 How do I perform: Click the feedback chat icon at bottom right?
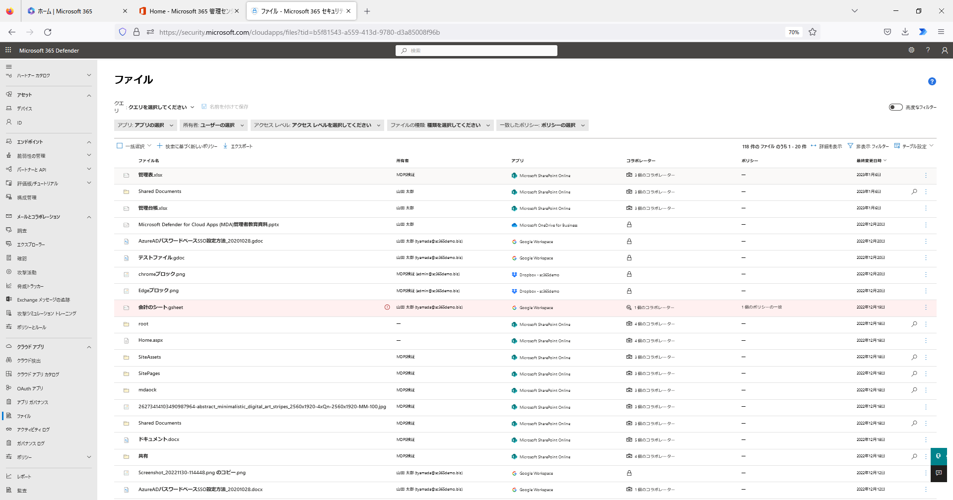click(x=939, y=473)
